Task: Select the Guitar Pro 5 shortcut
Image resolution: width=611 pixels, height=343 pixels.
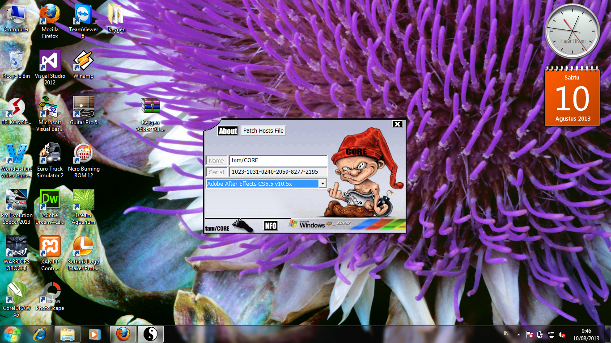Action: (x=83, y=111)
